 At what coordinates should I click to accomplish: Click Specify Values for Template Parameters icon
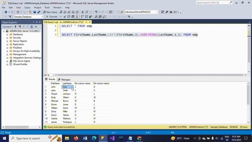(129, 17)
